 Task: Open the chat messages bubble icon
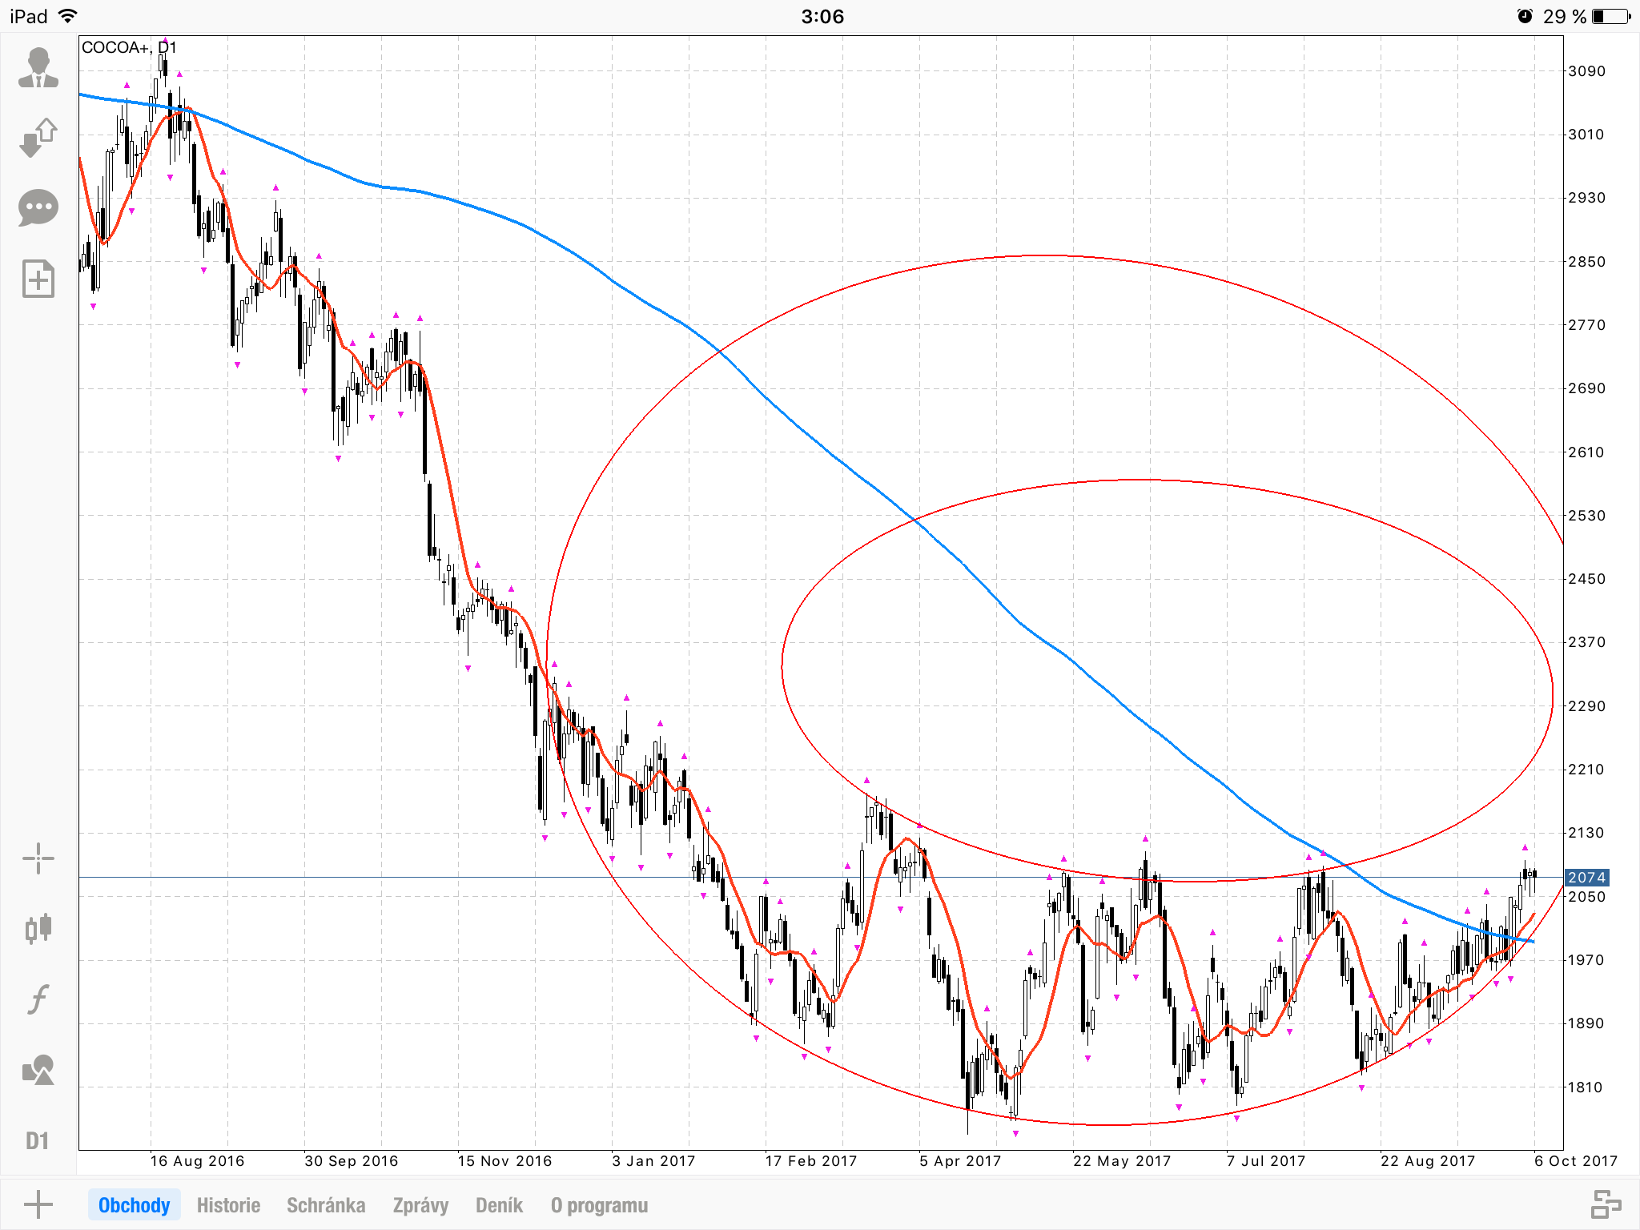click(x=38, y=208)
